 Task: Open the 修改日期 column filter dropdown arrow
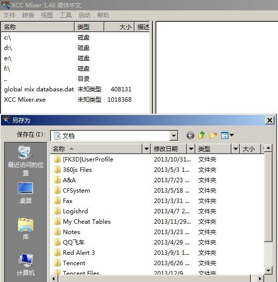click(191, 149)
